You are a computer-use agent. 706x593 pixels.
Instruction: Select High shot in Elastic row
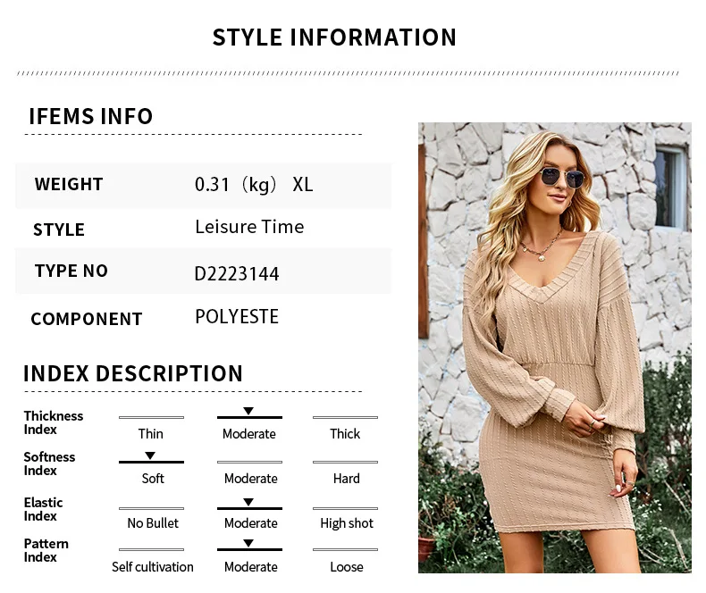[x=347, y=523]
